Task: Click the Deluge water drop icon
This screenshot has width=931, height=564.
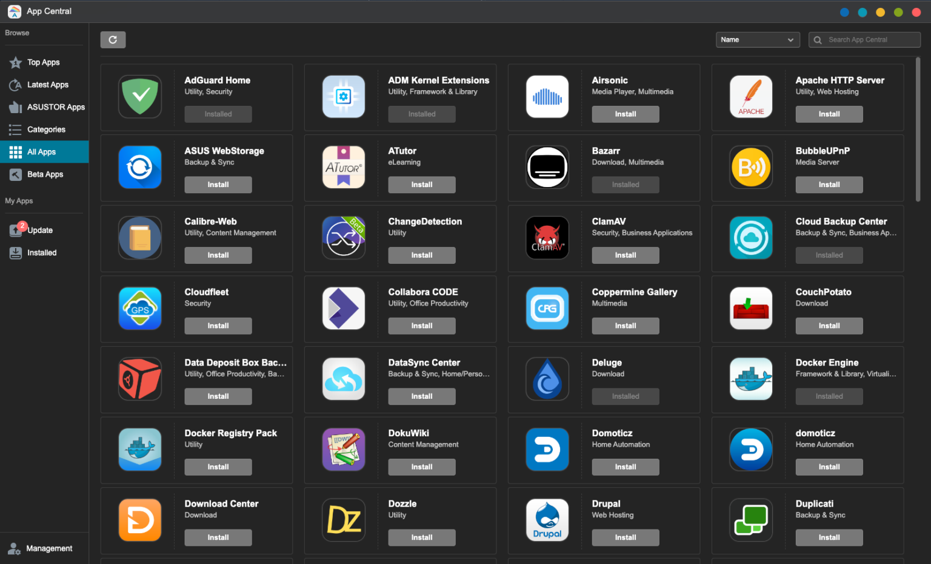Action: click(547, 379)
